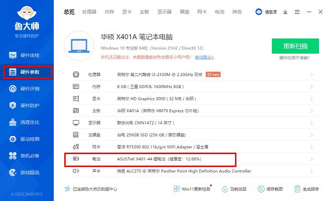Click the green 重新扫描 button
The width and height of the screenshot is (329, 201).
pos(295,46)
